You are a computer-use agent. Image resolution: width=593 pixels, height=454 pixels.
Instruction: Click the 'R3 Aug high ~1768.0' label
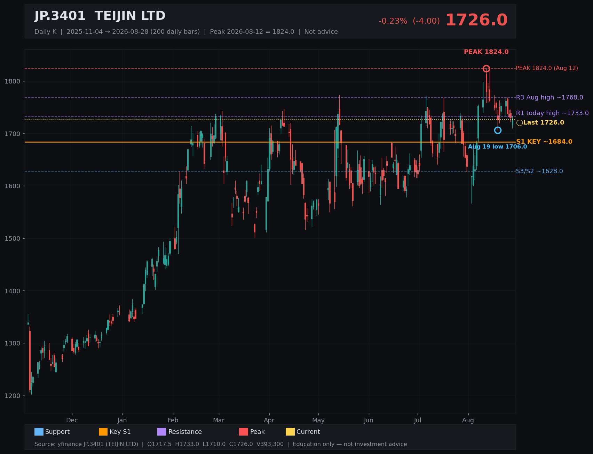(549, 97)
